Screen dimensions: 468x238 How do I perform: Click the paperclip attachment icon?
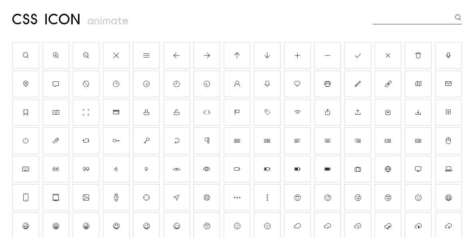pos(56,141)
